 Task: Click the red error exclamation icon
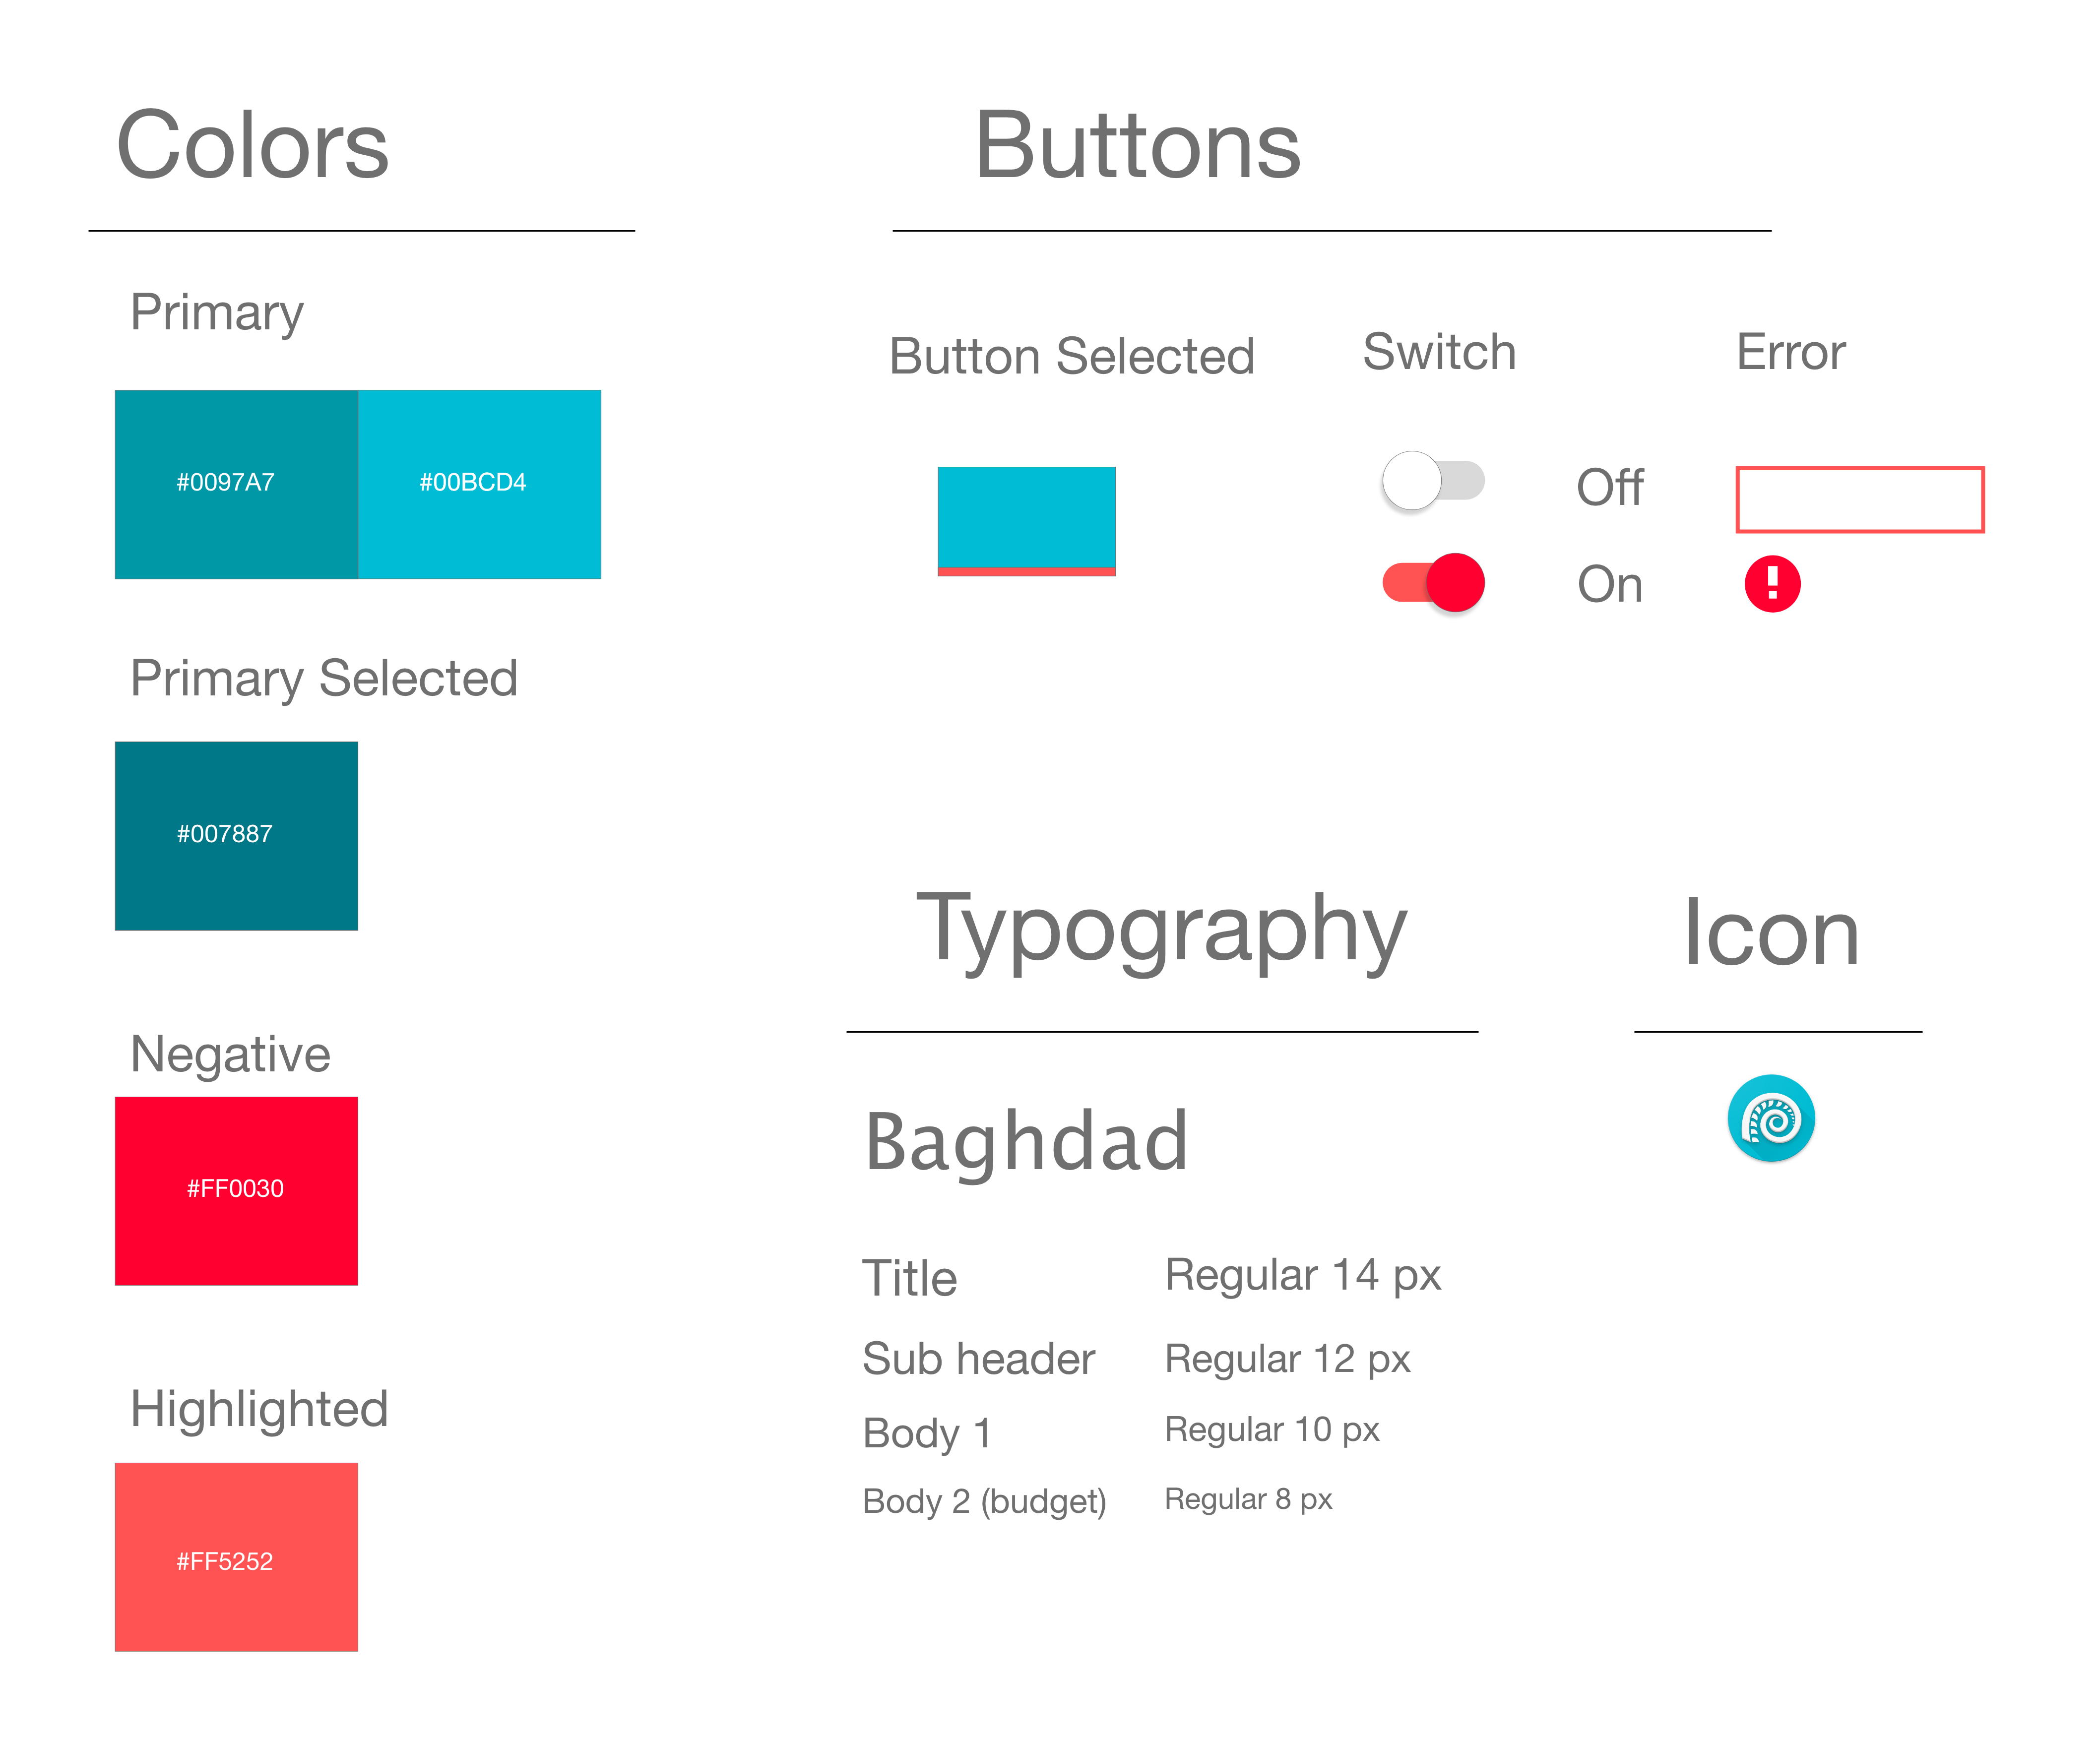tap(1772, 584)
